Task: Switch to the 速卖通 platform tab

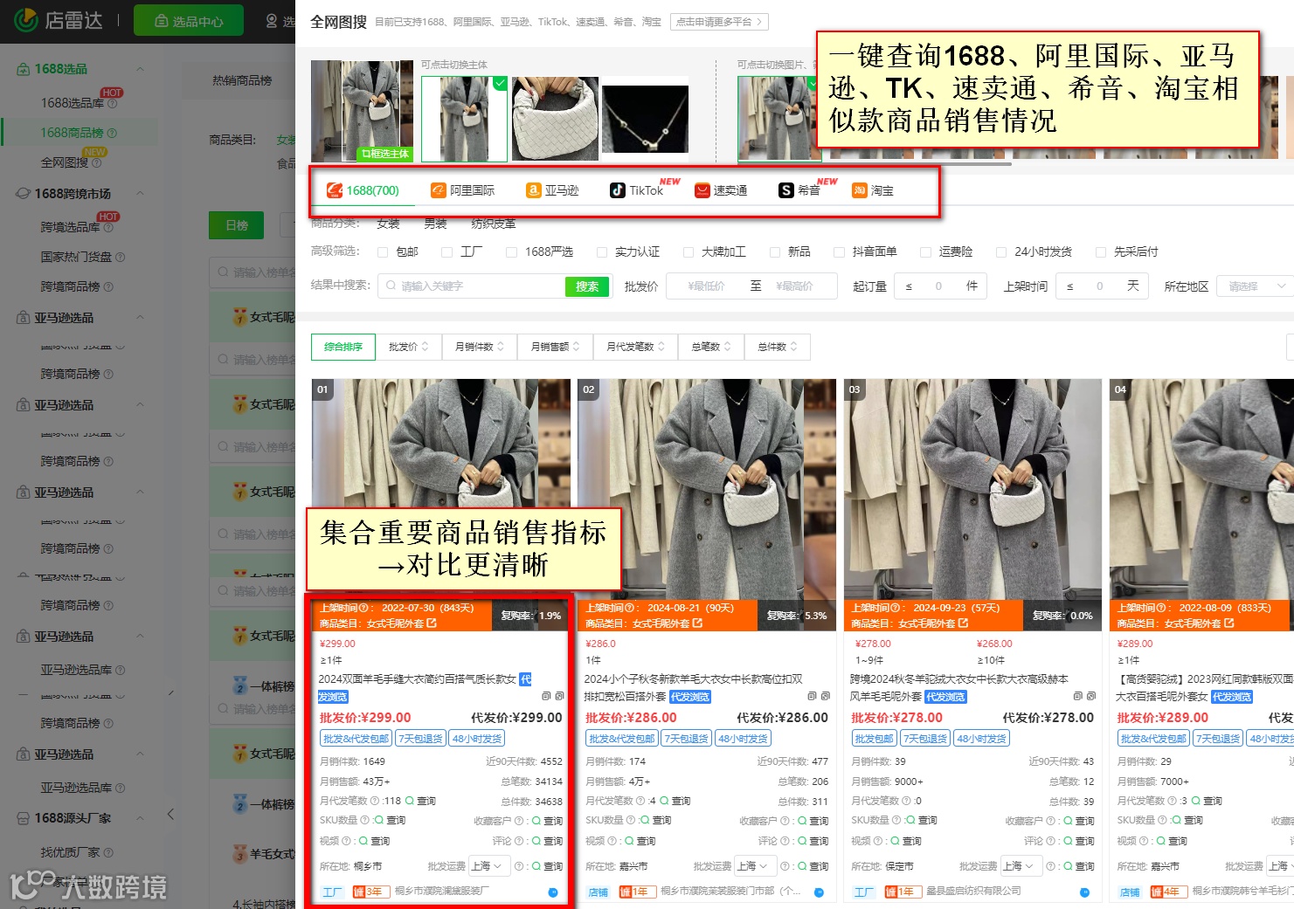Action: click(x=721, y=190)
